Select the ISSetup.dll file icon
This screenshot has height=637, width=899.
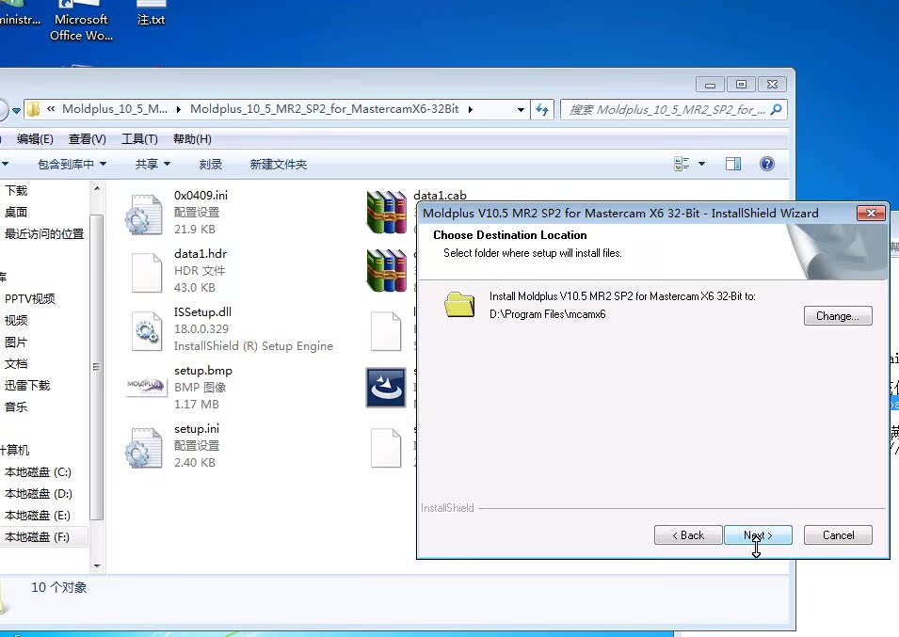[x=146, y=331]
